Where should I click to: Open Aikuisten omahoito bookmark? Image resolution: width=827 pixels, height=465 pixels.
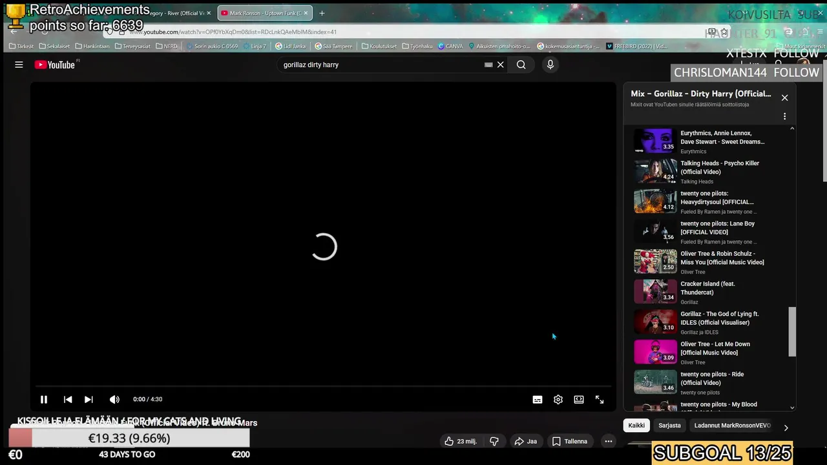coord(499,46)
